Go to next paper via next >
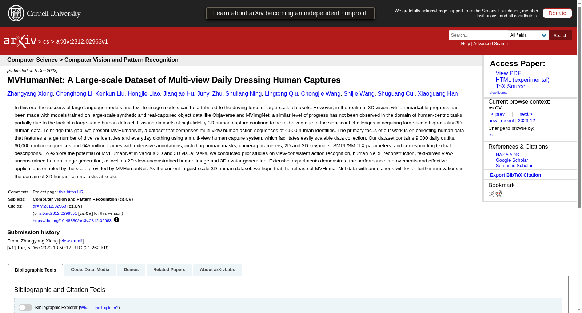582x313 pixels. (526, 114)
